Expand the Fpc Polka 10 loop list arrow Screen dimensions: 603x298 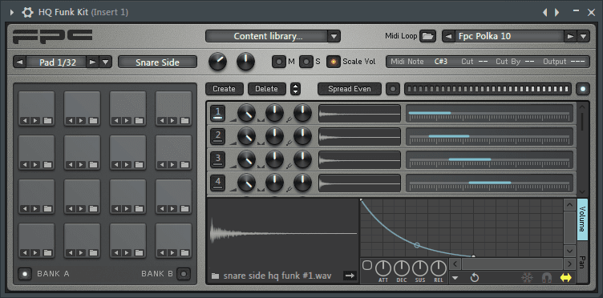coord(583,37)
